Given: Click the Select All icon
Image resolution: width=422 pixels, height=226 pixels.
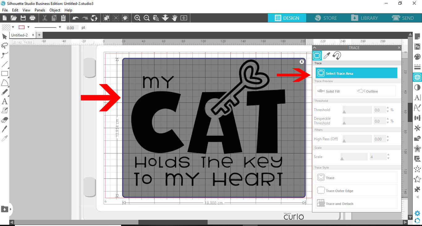Looking at the screenshot, I should click(106, 18).
